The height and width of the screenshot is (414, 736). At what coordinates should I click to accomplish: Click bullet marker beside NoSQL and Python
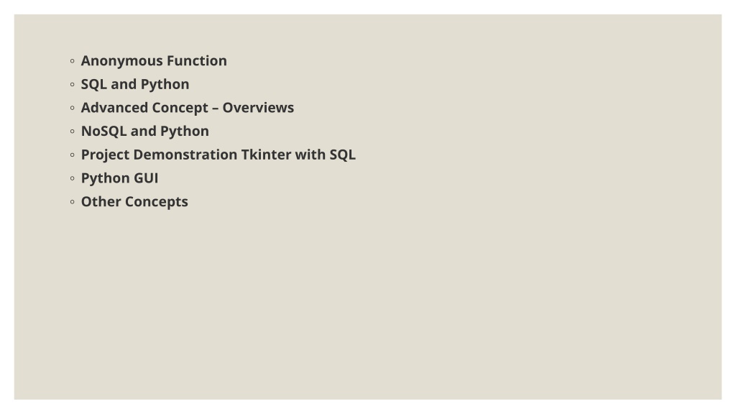[73, 132]
